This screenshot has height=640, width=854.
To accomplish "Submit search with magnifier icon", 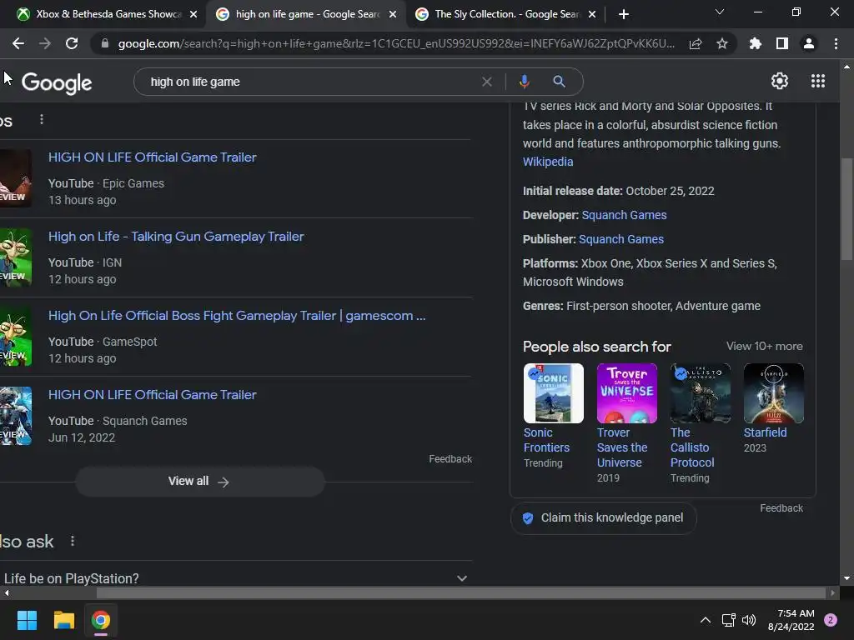I will coord(559,82).
